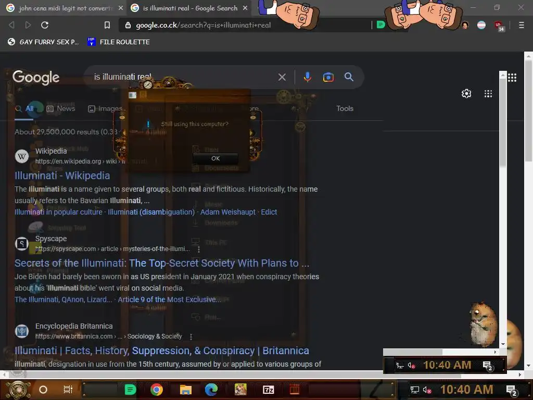Reload the current page
This screenshot has width=533, height=400.
tap(45, 25)
